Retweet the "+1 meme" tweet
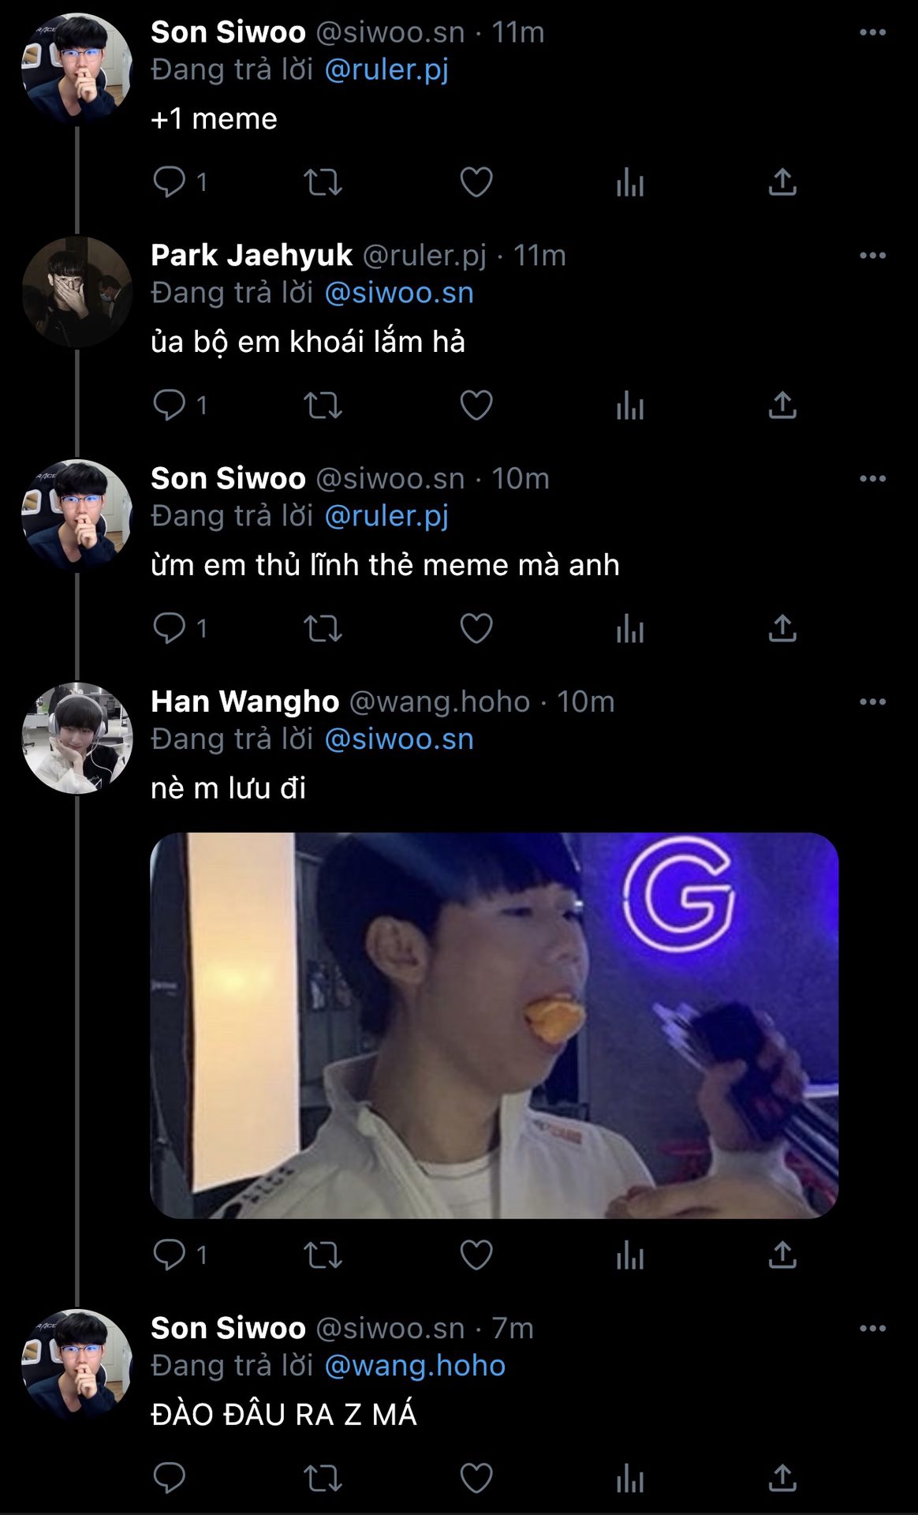This screenshot has height=1515, width=918. tap(323, 182)
